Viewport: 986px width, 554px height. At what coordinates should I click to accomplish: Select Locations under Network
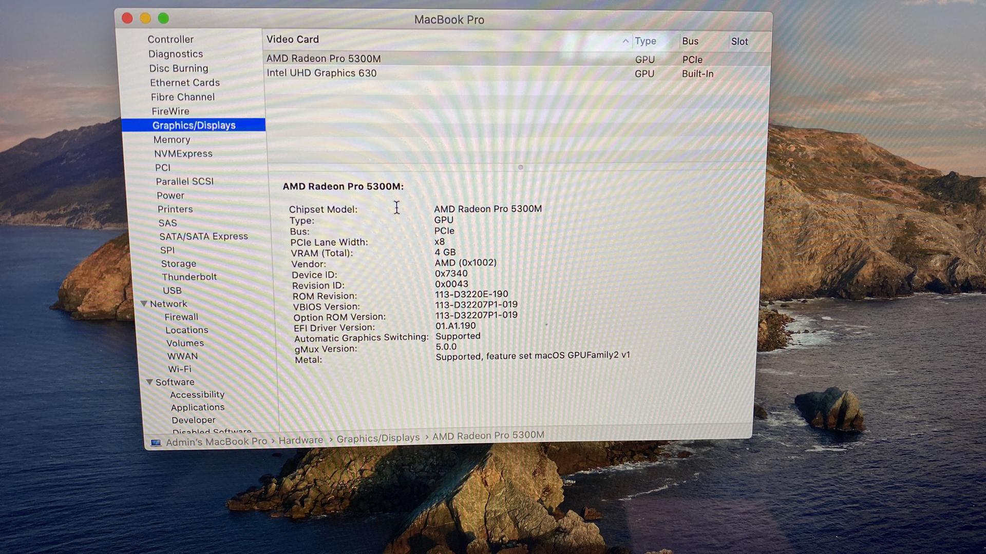[187, 330]
